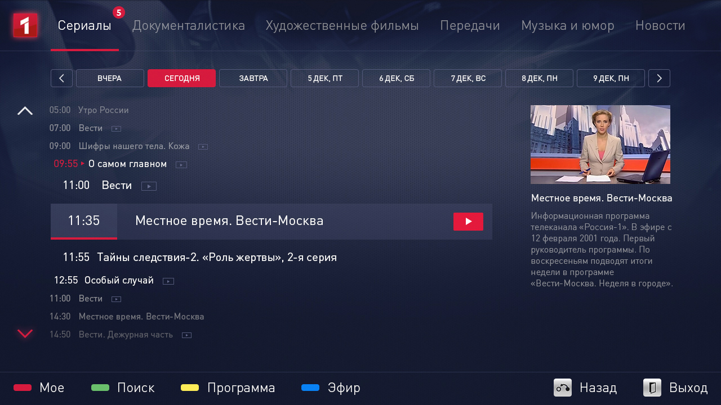Open the news anchor preview thumbnail
The height and width of the screenshot is (405, 721).
pos(600,145)
